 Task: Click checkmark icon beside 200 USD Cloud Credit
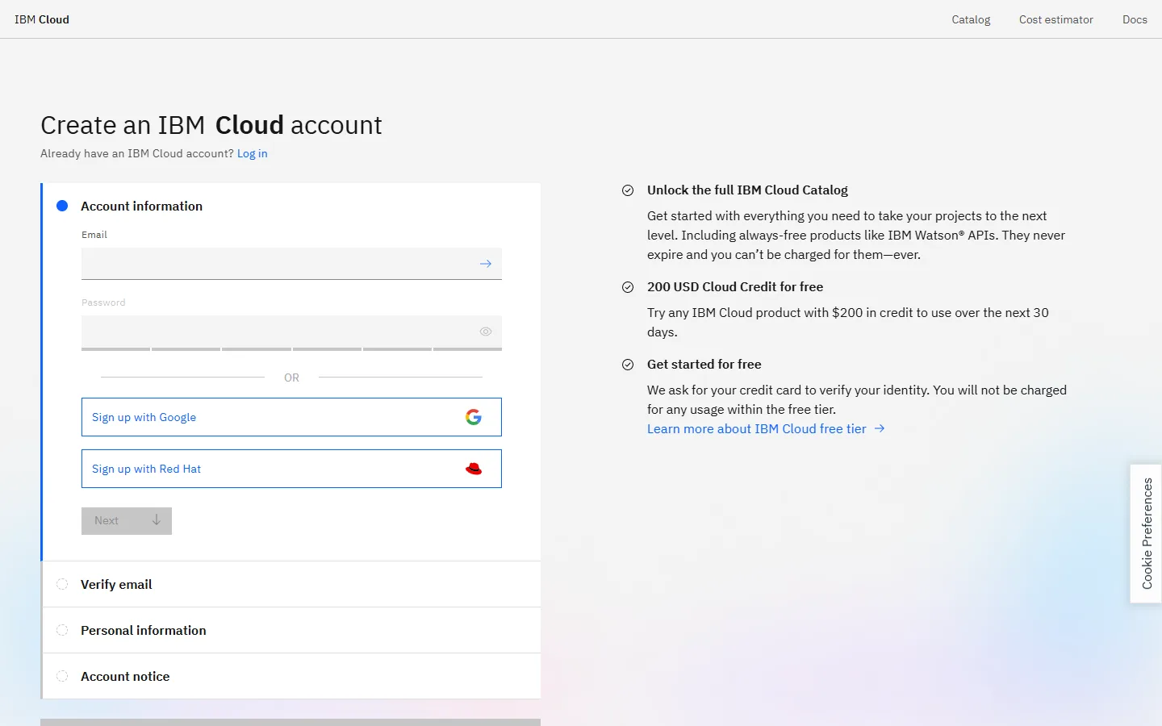pyautogui.click(x=628, y=287)
